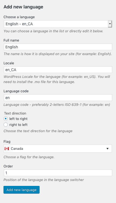The height and width of the screenshot is (203, 116).
Task: Select the right to left radio button
Action: pos(6,125)
